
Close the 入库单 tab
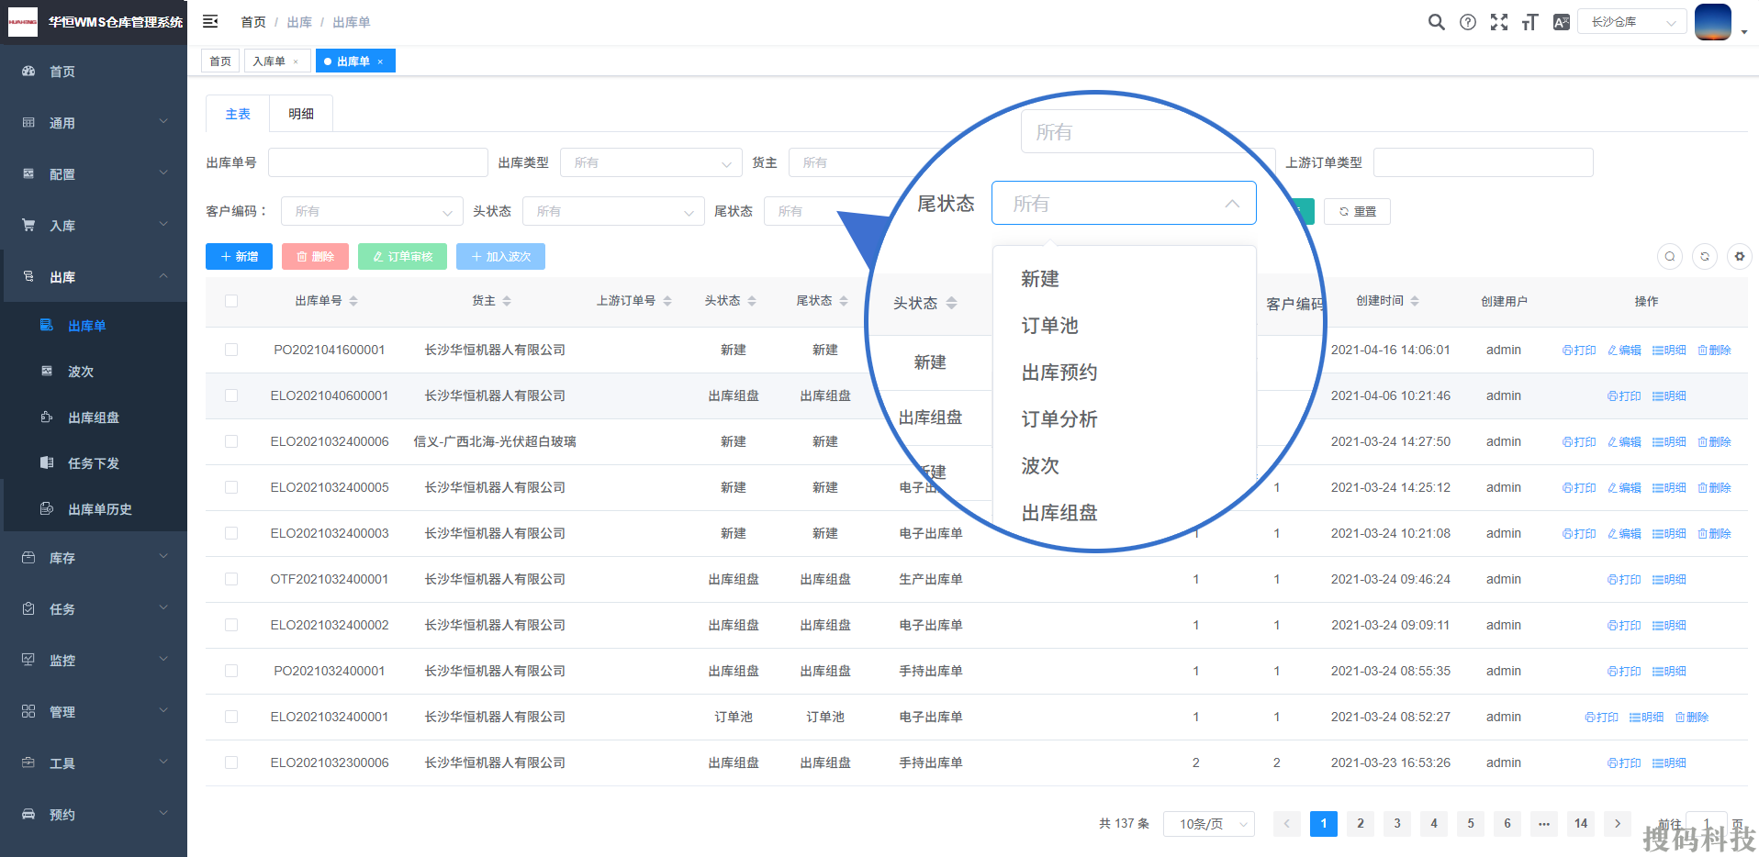(x=296, y=62)
